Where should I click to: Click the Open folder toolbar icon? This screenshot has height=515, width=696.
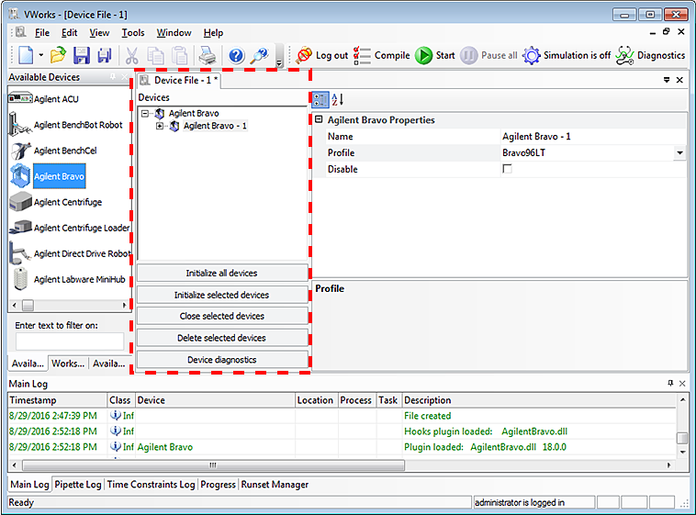click(x=58, y=55)
